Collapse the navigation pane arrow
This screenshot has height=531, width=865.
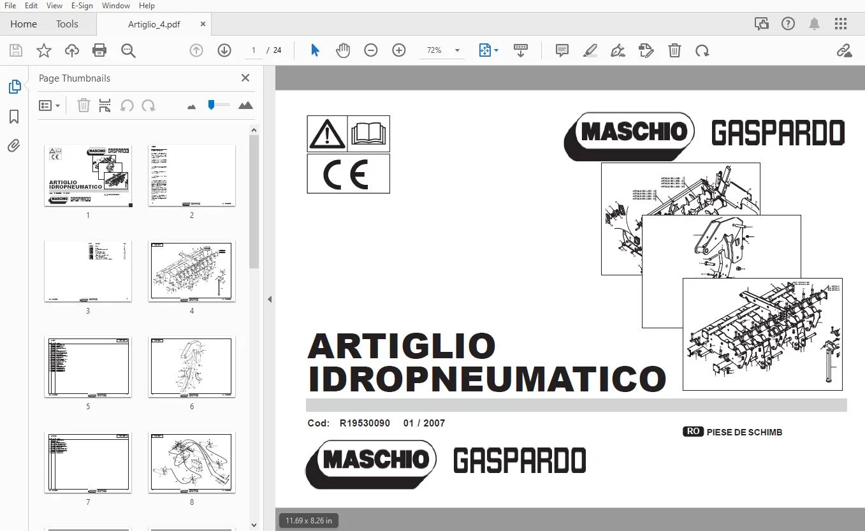coord(270,299)
